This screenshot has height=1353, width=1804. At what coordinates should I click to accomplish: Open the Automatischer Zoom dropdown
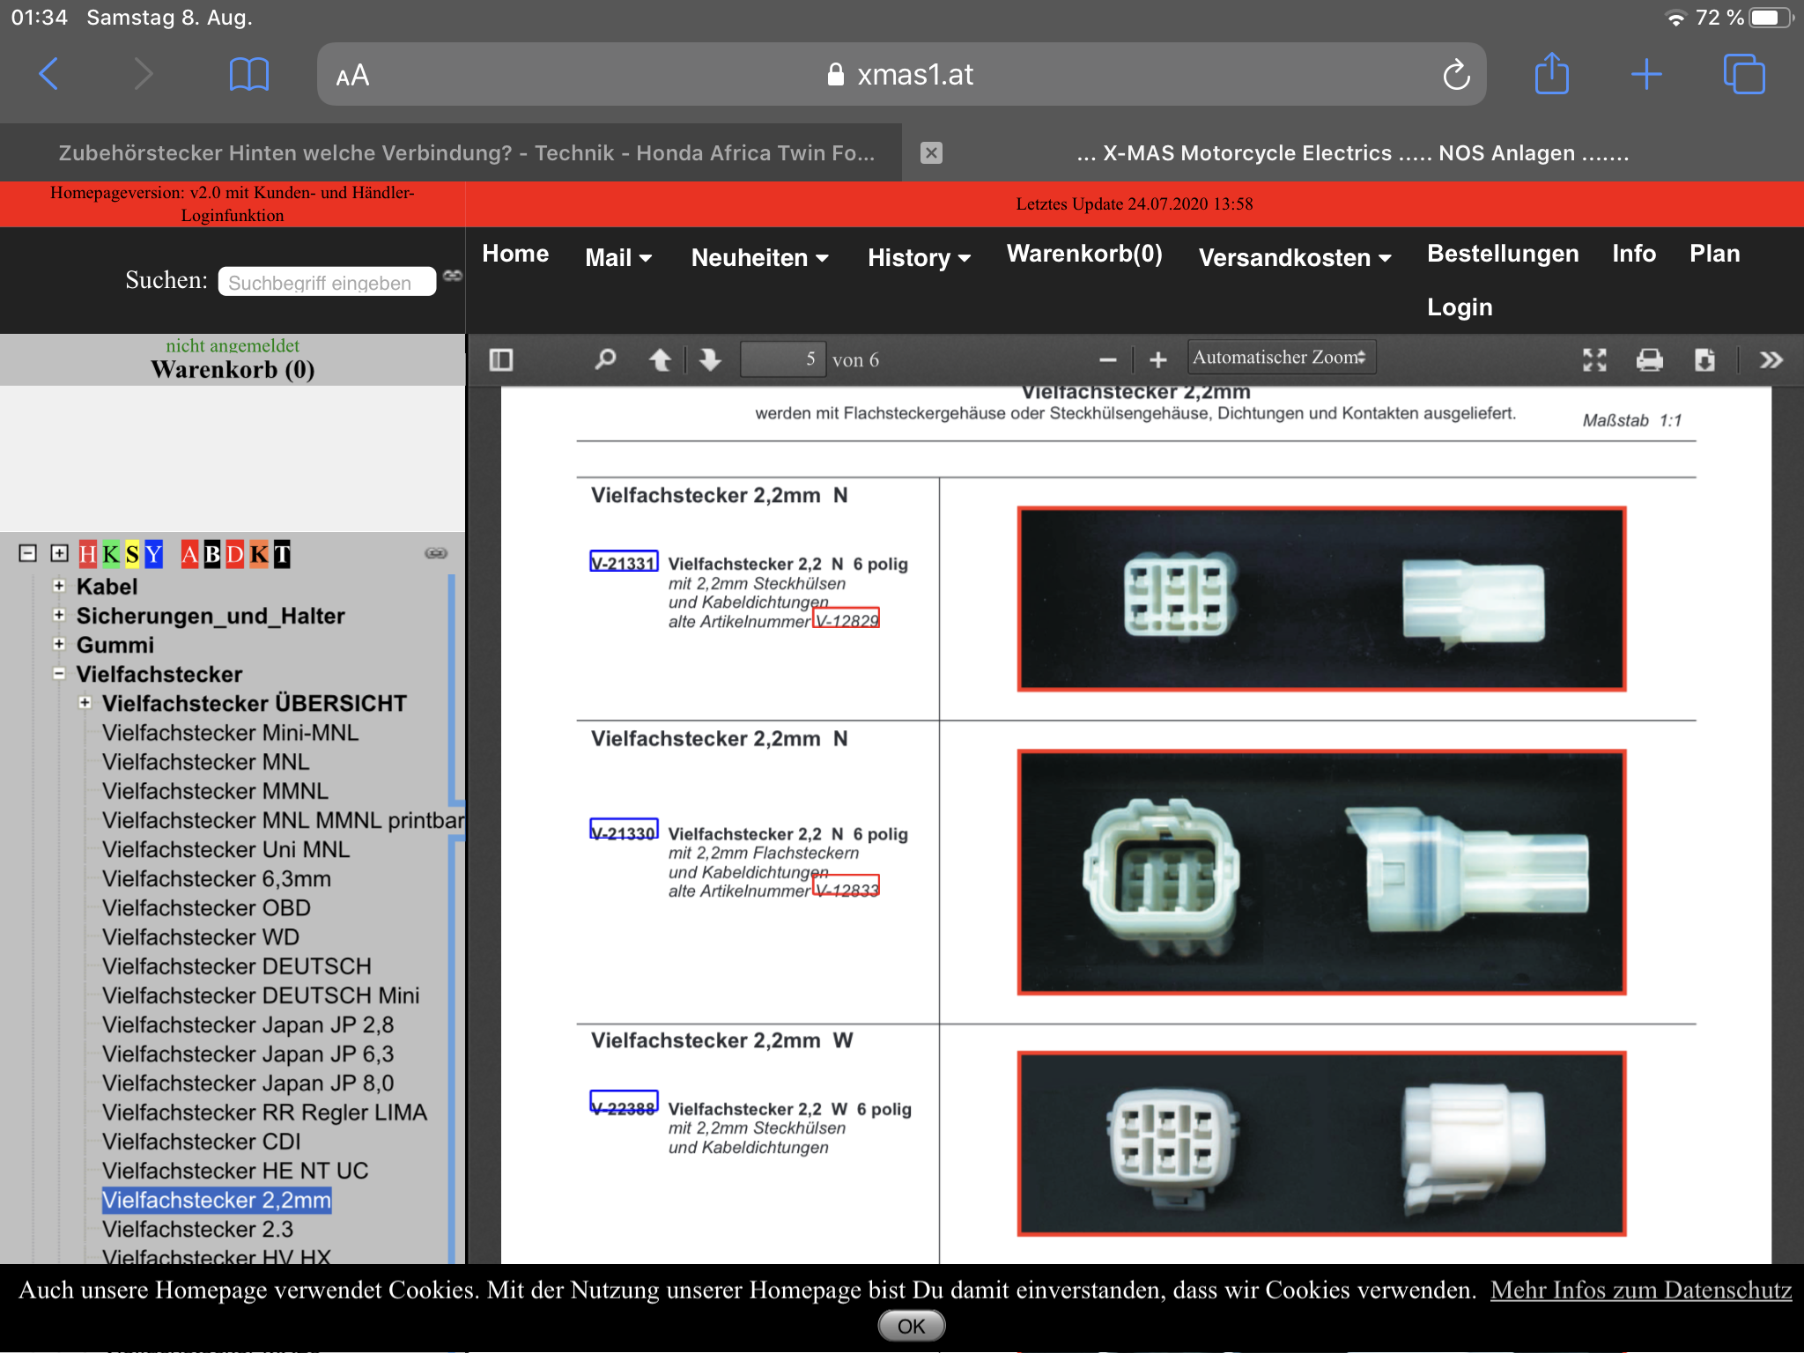pos(1281,358)
